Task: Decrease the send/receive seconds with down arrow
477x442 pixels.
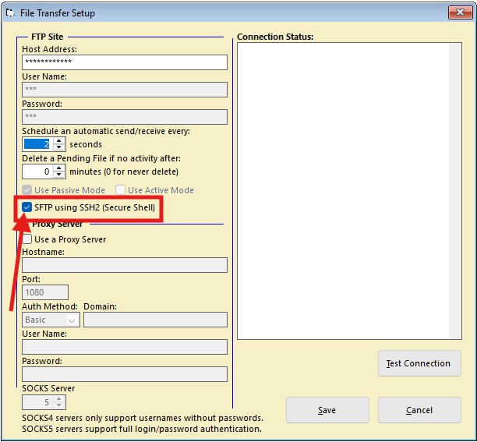Action: tap(59, 147)
